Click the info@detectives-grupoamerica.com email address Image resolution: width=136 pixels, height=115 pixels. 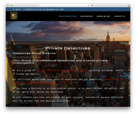point(44,9)
